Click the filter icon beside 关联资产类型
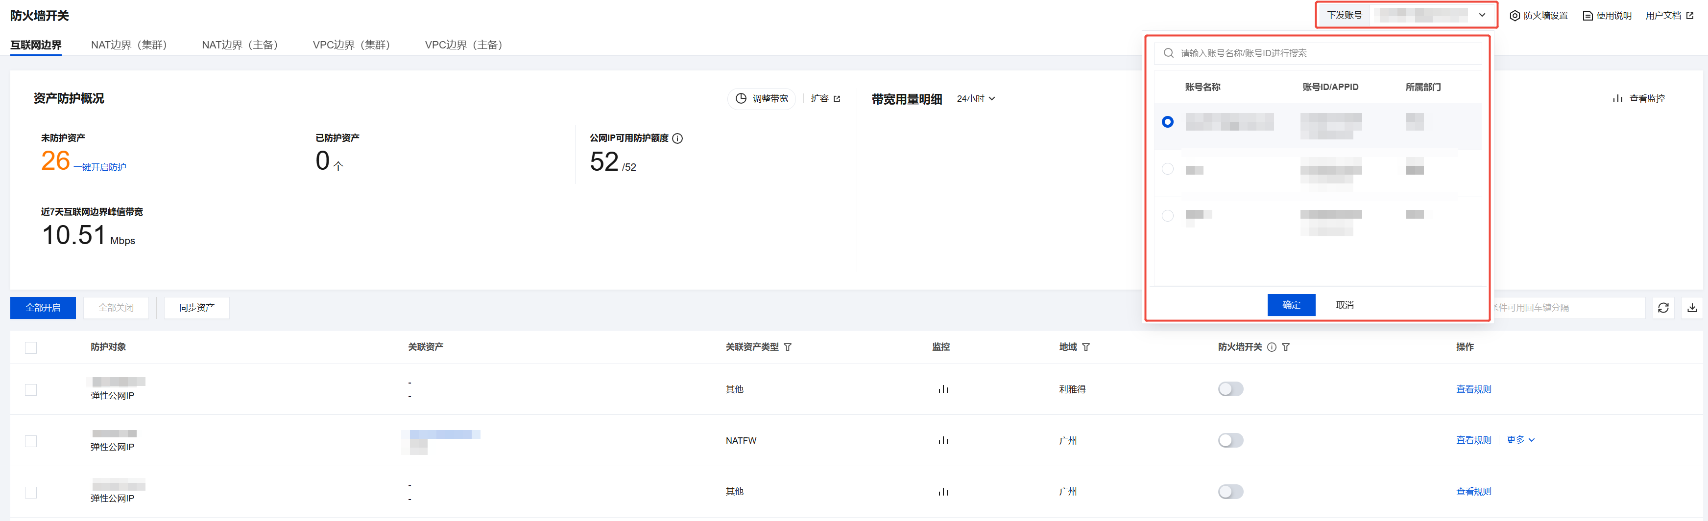Viewport: 1708px width, 521px height. coord(788,347)
